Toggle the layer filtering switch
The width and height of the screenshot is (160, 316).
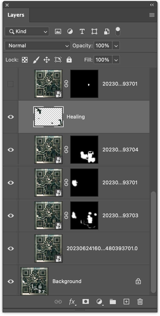(x=117, y=31)
